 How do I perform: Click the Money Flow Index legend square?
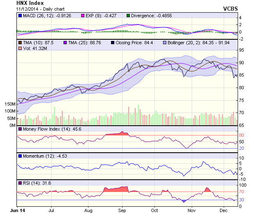point(20,129)
